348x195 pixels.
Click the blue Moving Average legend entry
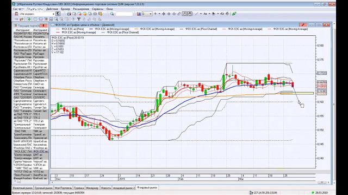pyautogui.click(x=109, y=29)
